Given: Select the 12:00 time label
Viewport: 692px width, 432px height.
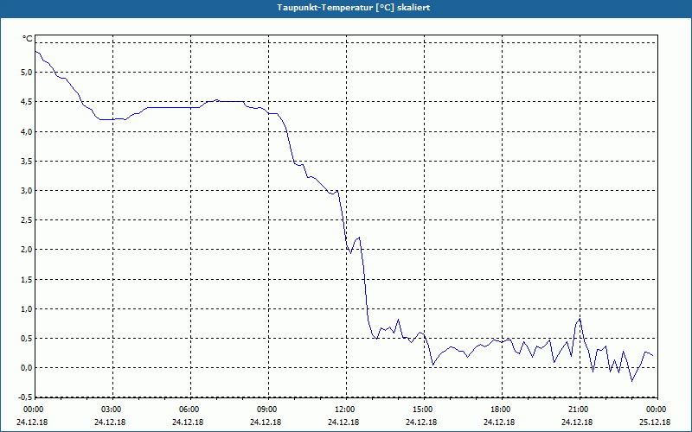Looking at the screenshot, I should 343,410.
